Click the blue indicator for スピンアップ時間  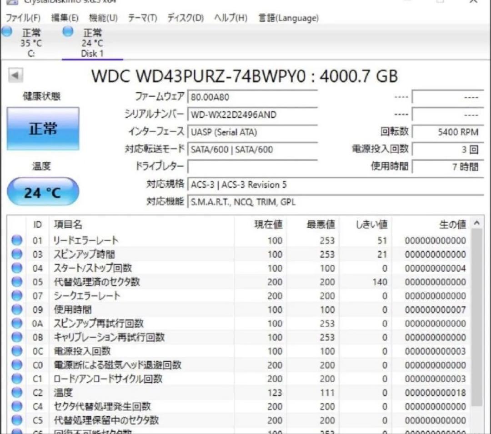pos(16,254)
